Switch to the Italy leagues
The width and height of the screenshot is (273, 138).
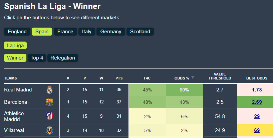click(87, 32)
